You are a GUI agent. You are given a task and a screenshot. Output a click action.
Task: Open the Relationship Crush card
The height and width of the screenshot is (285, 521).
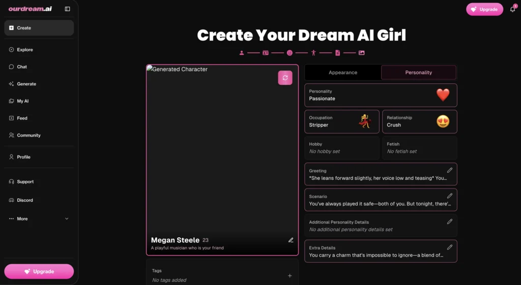pos(420,122)
